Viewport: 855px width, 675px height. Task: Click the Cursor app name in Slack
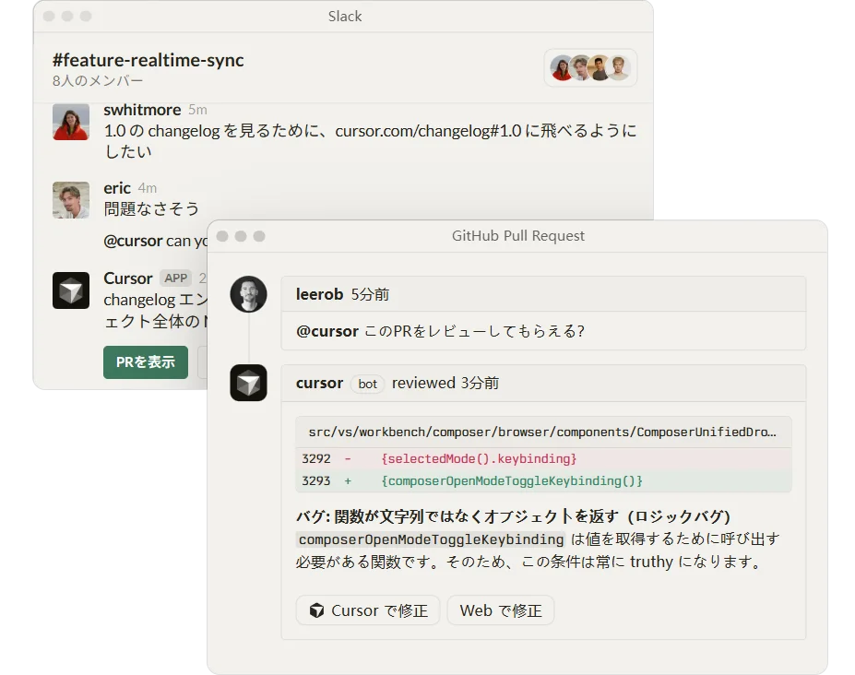(128, 278)
